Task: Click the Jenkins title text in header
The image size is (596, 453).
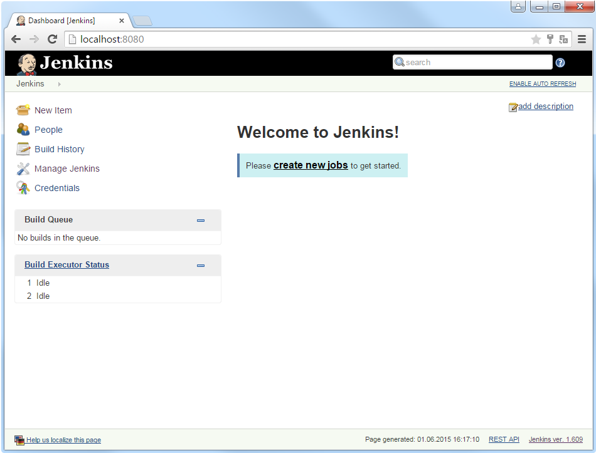Action: [77, 63]
